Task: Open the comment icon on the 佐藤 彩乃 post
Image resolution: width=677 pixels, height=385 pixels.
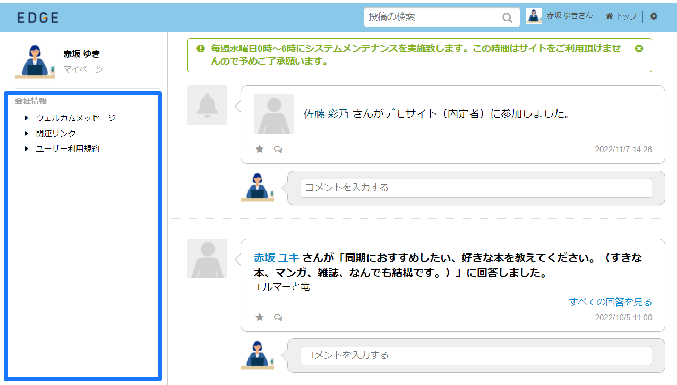Action: coord(278,150)
